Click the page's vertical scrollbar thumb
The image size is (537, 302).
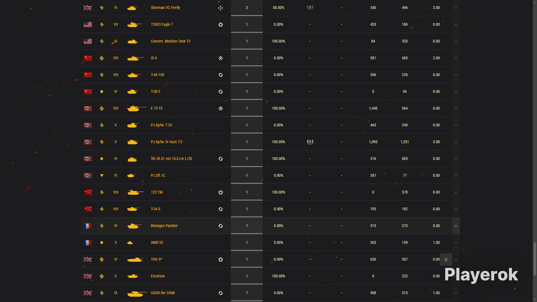[x=535, y=259]
